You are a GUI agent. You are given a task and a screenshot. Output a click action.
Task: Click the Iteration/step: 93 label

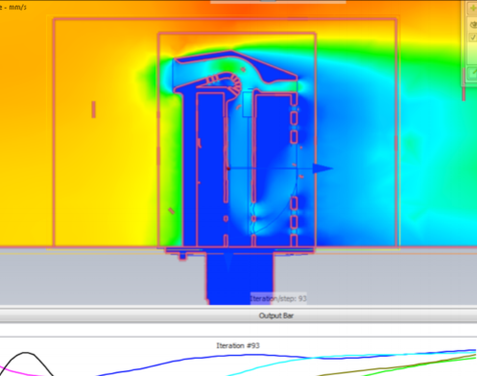pyautogui.click(x=278, y=298)
